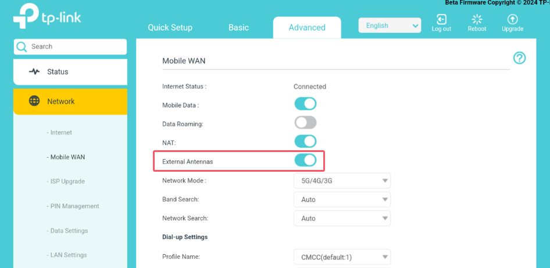The height and width of the screenshot is (268, 550).
Task: Switch to the Basic tab
Action: coord(238,27)
